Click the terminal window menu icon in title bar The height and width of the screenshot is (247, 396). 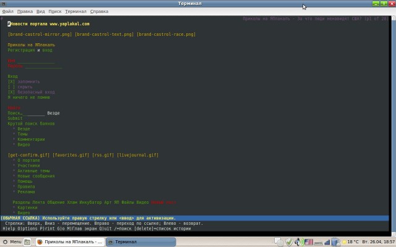[x=3, y=4]
